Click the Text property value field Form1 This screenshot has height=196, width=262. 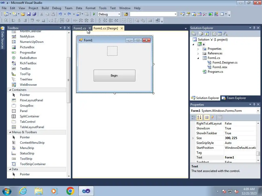(x=240, y=157)
